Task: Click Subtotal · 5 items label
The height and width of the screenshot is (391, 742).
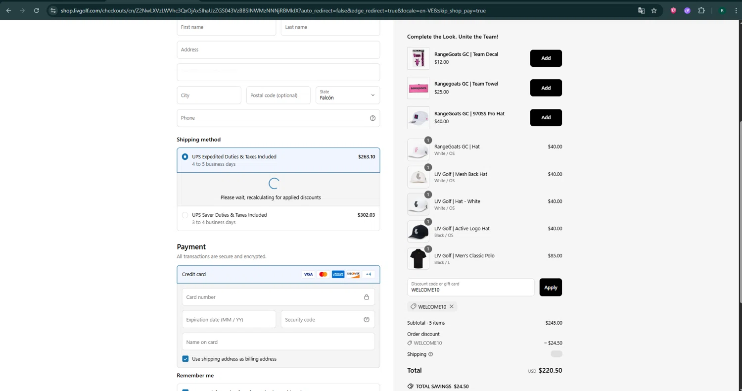Action: point(426,323)
